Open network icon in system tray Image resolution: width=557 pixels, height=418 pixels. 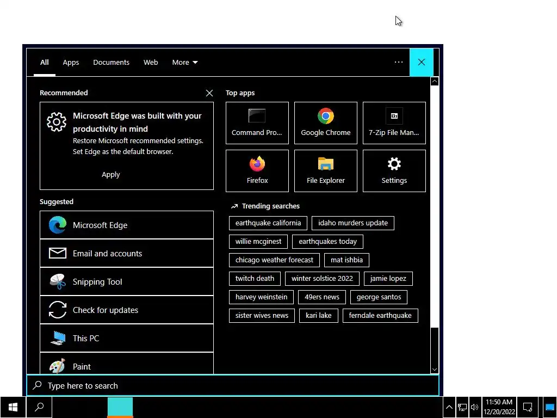click(462, 407)
